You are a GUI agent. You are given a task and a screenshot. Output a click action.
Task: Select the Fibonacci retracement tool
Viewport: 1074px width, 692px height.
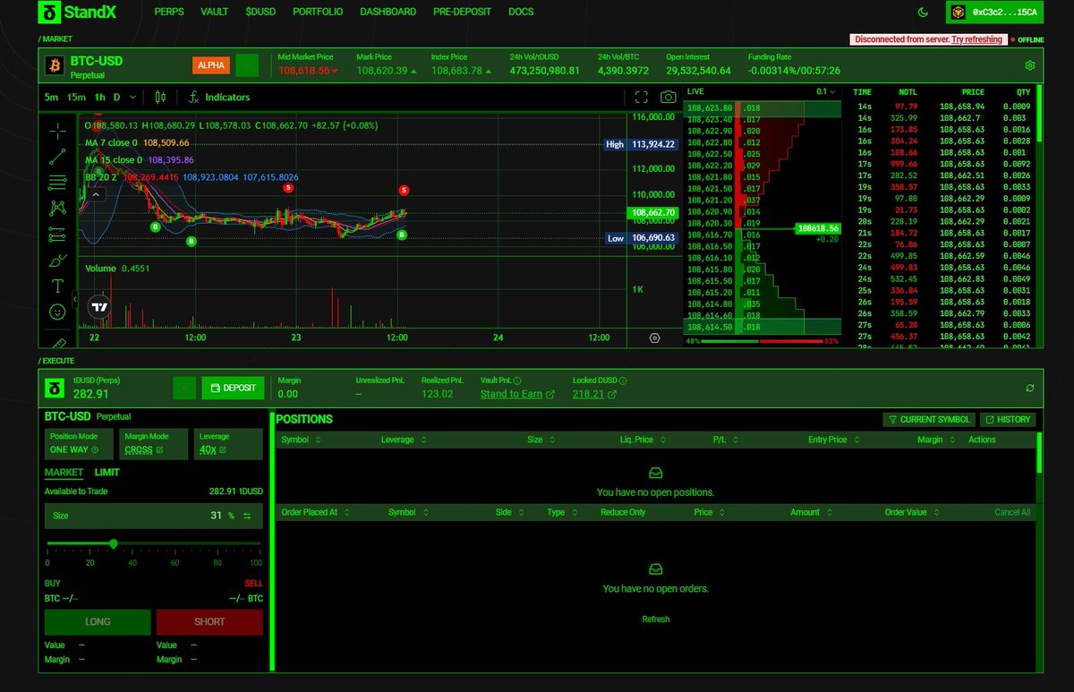pyautogui.click(x=58, y=183)
